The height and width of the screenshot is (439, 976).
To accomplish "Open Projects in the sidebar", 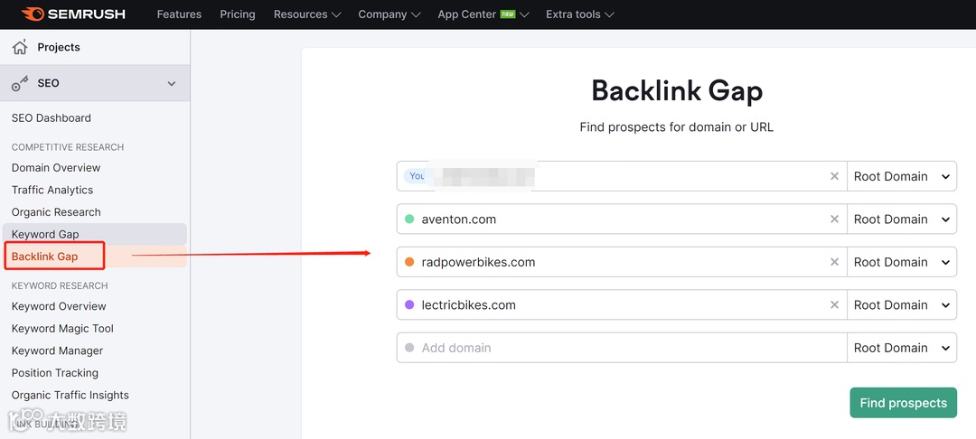I will click(x=59, y=47).
